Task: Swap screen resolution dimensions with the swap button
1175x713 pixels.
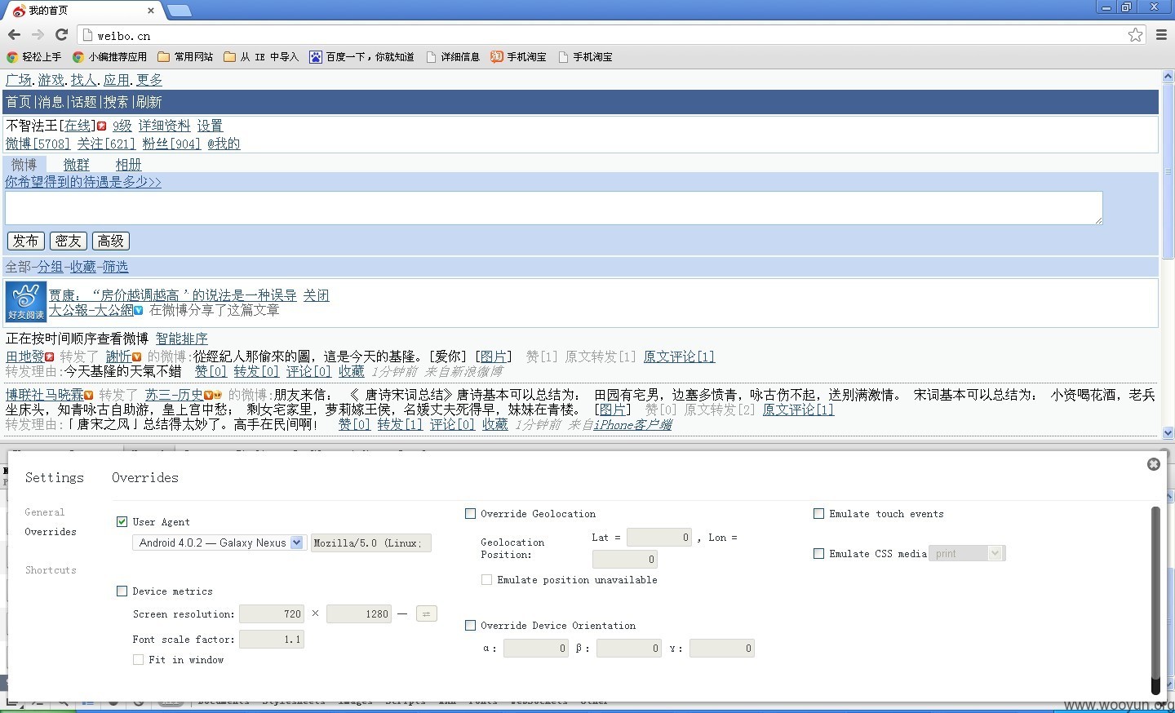Action: pos(426,613)
